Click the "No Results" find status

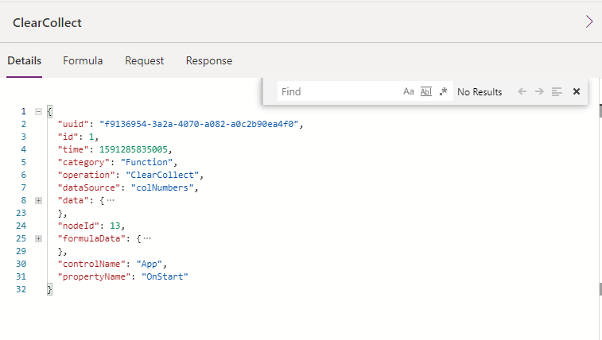pyautogui.click(x=480, y=92)
